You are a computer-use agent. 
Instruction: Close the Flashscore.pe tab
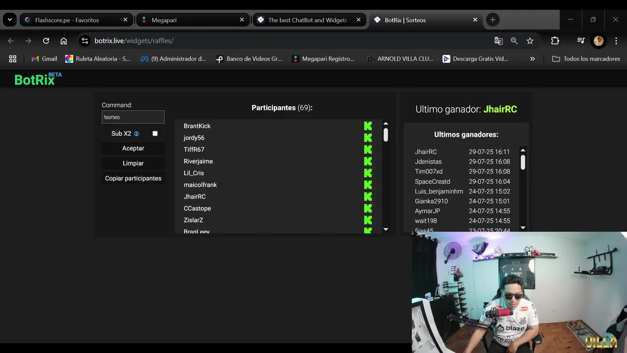tap(125, 20)
